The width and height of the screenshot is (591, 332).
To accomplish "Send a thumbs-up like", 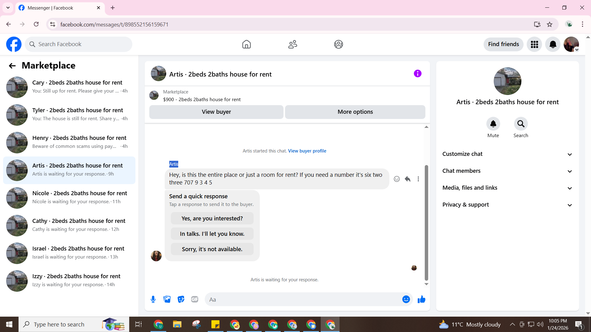I will 421,299.
